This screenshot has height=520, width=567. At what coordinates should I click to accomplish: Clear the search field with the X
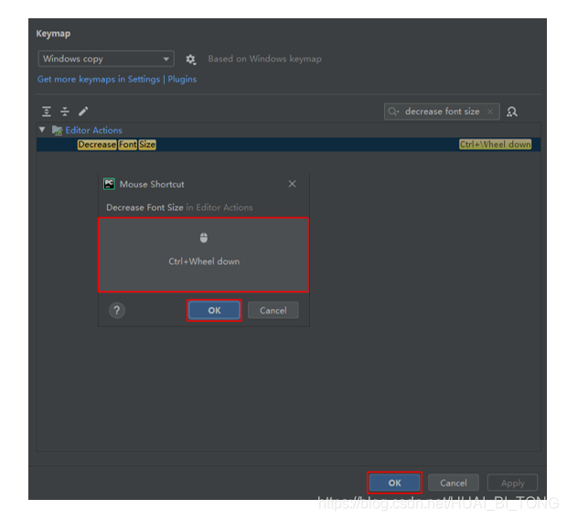[x=490, y=111]
